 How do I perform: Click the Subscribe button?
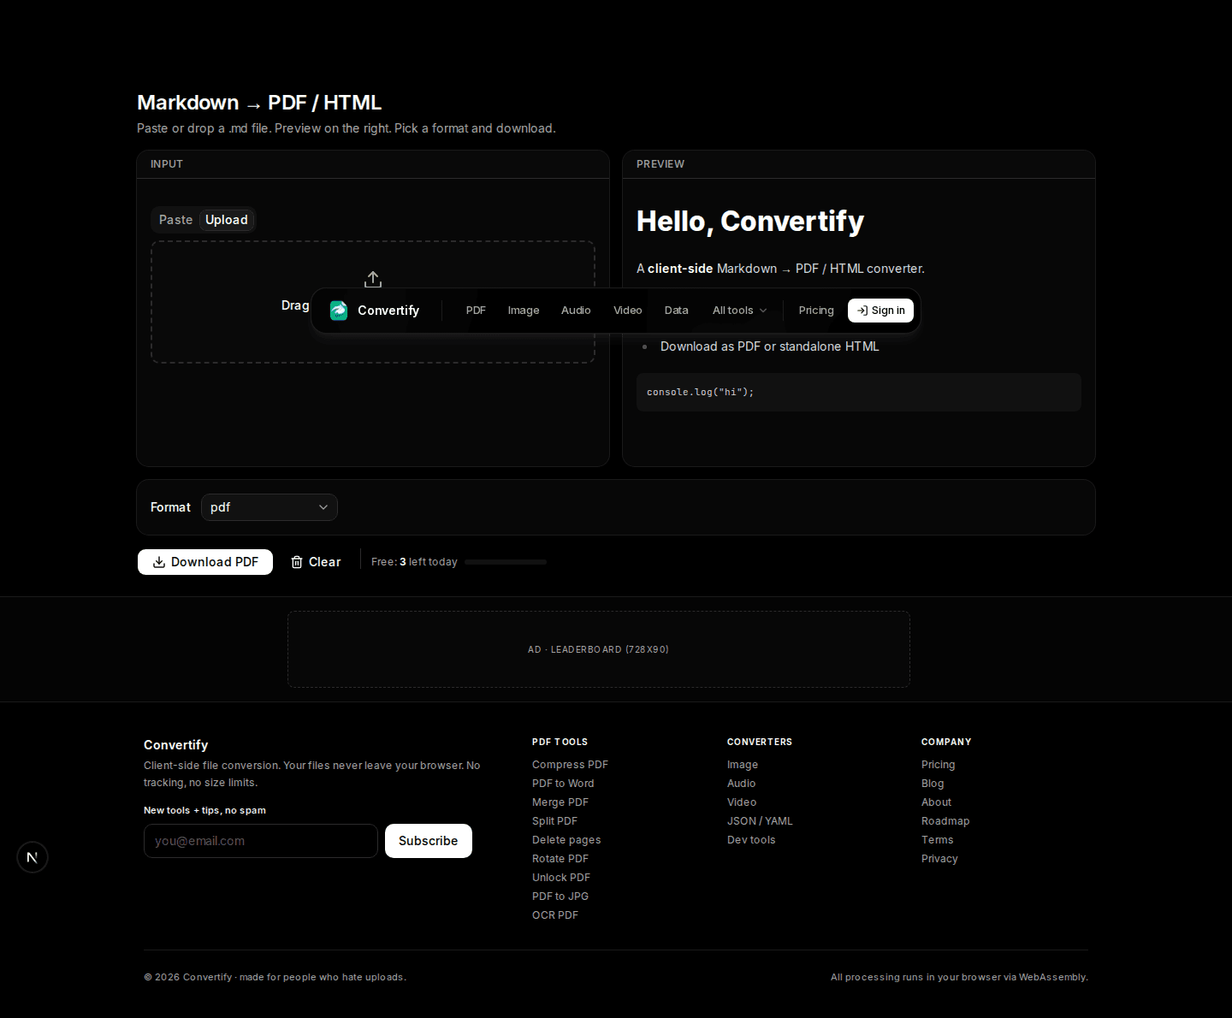pos(429,841)
